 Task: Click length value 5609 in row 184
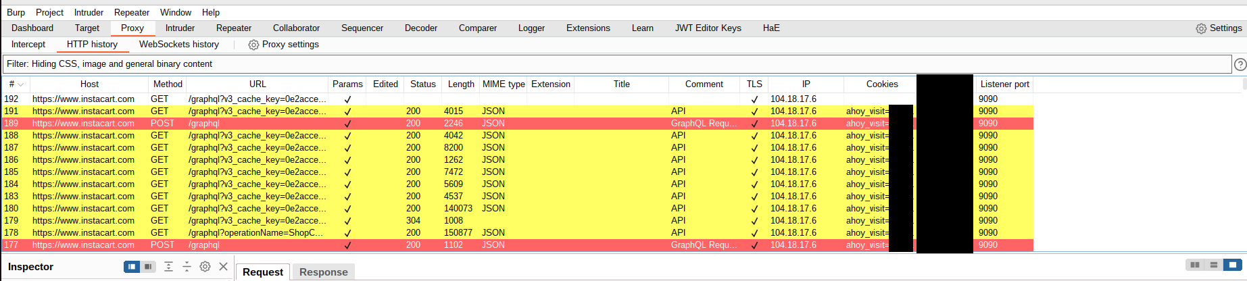(454, 184)
